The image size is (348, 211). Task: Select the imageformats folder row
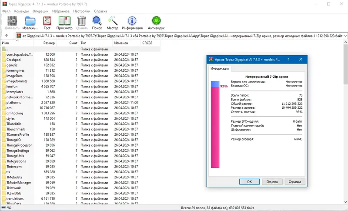pyautogui.click(x=80, y=81)
